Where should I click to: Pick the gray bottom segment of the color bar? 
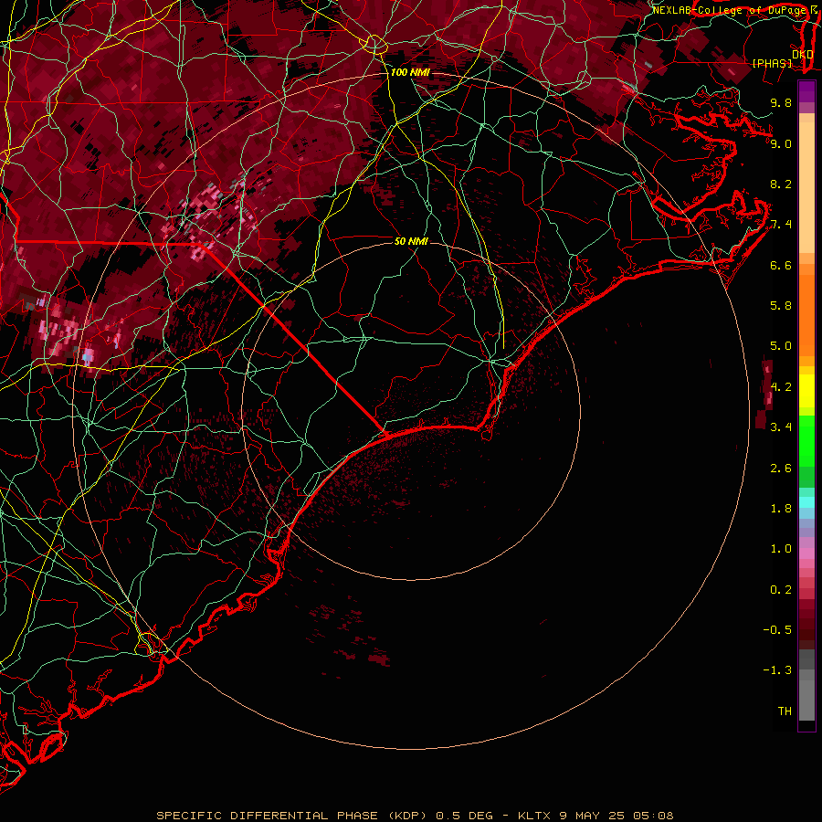click(x=806, y=700)
